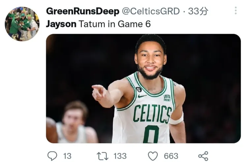Open the 33分 timestamp link
Screen dimensions: 244x162
click(198, 11)
